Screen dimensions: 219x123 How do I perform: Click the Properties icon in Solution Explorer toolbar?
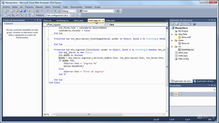(x=172, y=24)
